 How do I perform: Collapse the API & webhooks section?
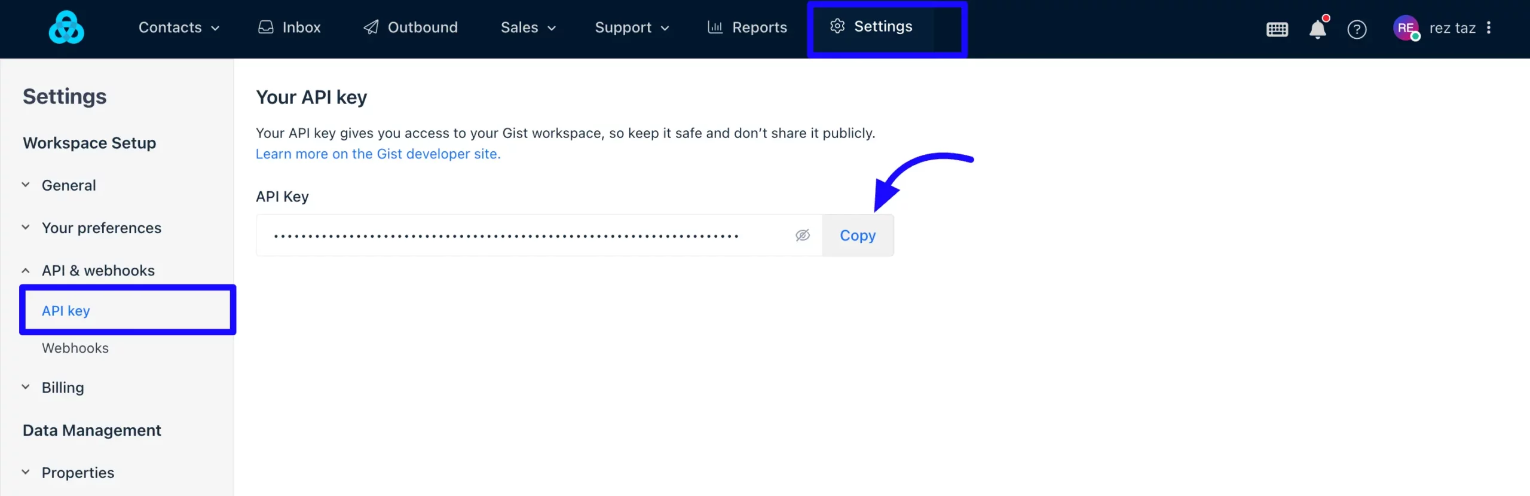(26, 271)
